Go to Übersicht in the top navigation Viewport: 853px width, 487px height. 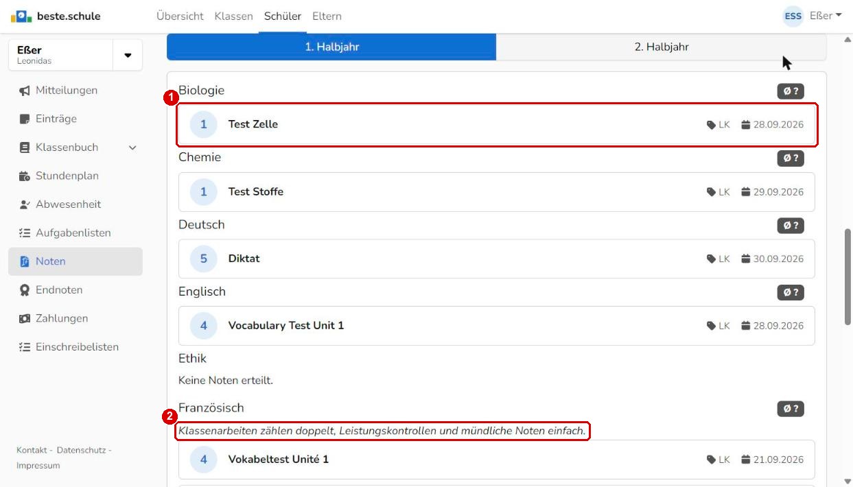pos(180,16)
